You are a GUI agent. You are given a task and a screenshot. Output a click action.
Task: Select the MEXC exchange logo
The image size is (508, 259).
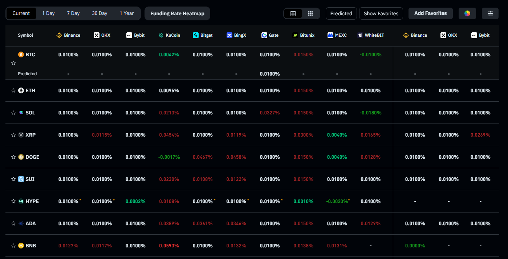point(330,35)
